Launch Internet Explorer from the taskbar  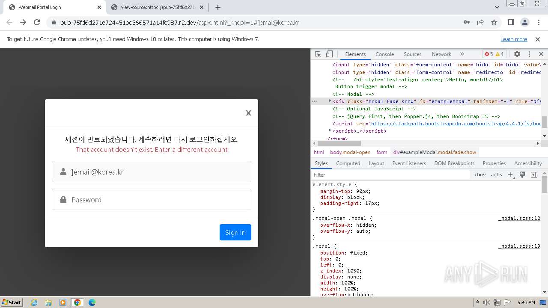click(34, 302)
